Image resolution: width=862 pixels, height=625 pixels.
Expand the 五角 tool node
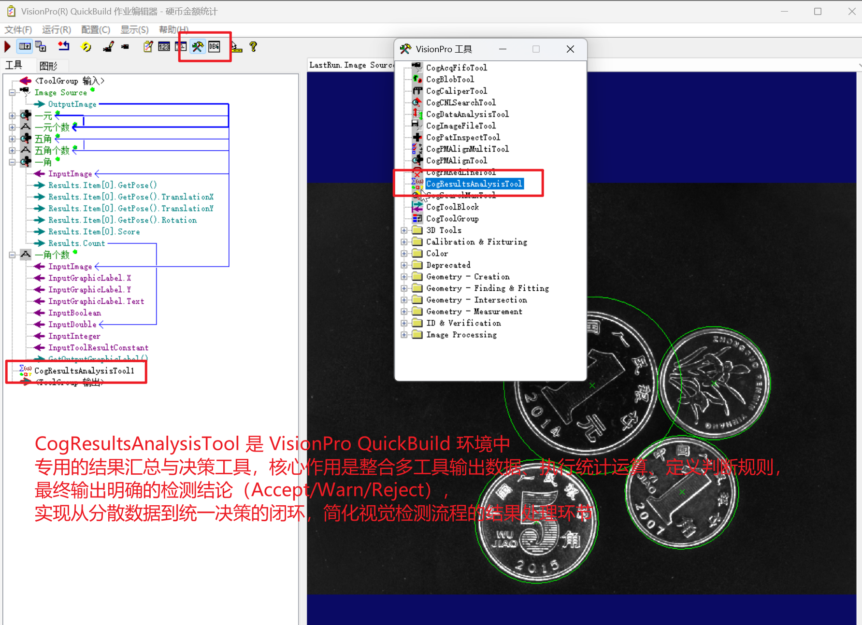pyautogui.click(x=12, y=139)
